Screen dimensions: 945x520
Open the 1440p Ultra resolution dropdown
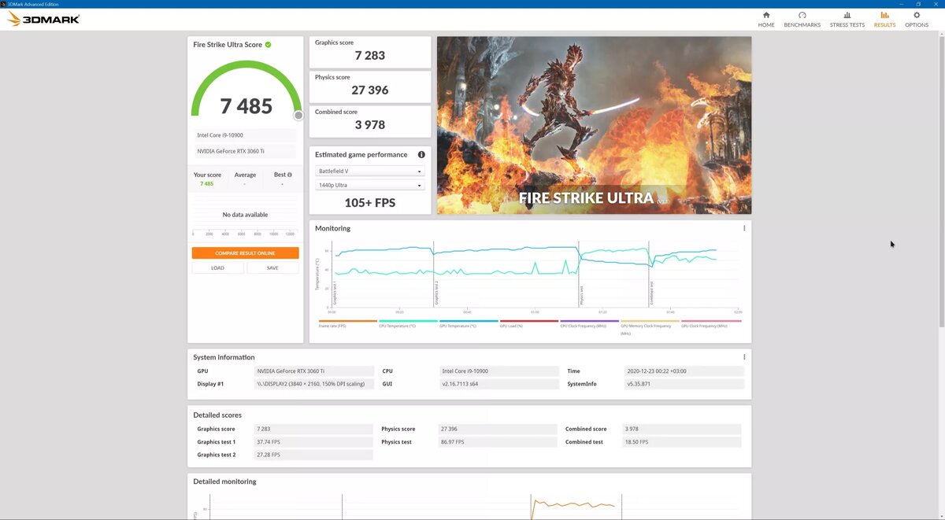point(370,186)
